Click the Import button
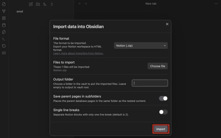This screenshot has height=138, width=221. (x=161, y=129)
